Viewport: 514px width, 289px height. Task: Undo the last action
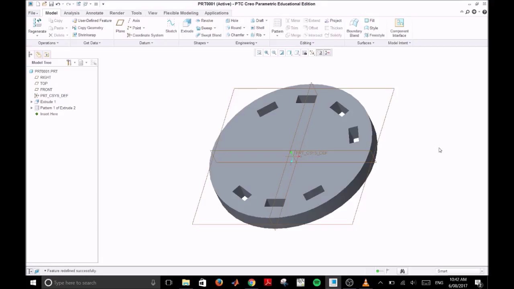click(x=58, y=4)
